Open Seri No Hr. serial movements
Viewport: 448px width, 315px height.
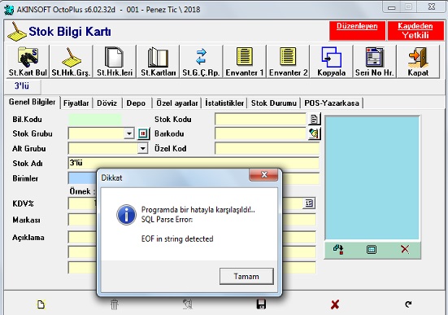(x=375, y=62)
